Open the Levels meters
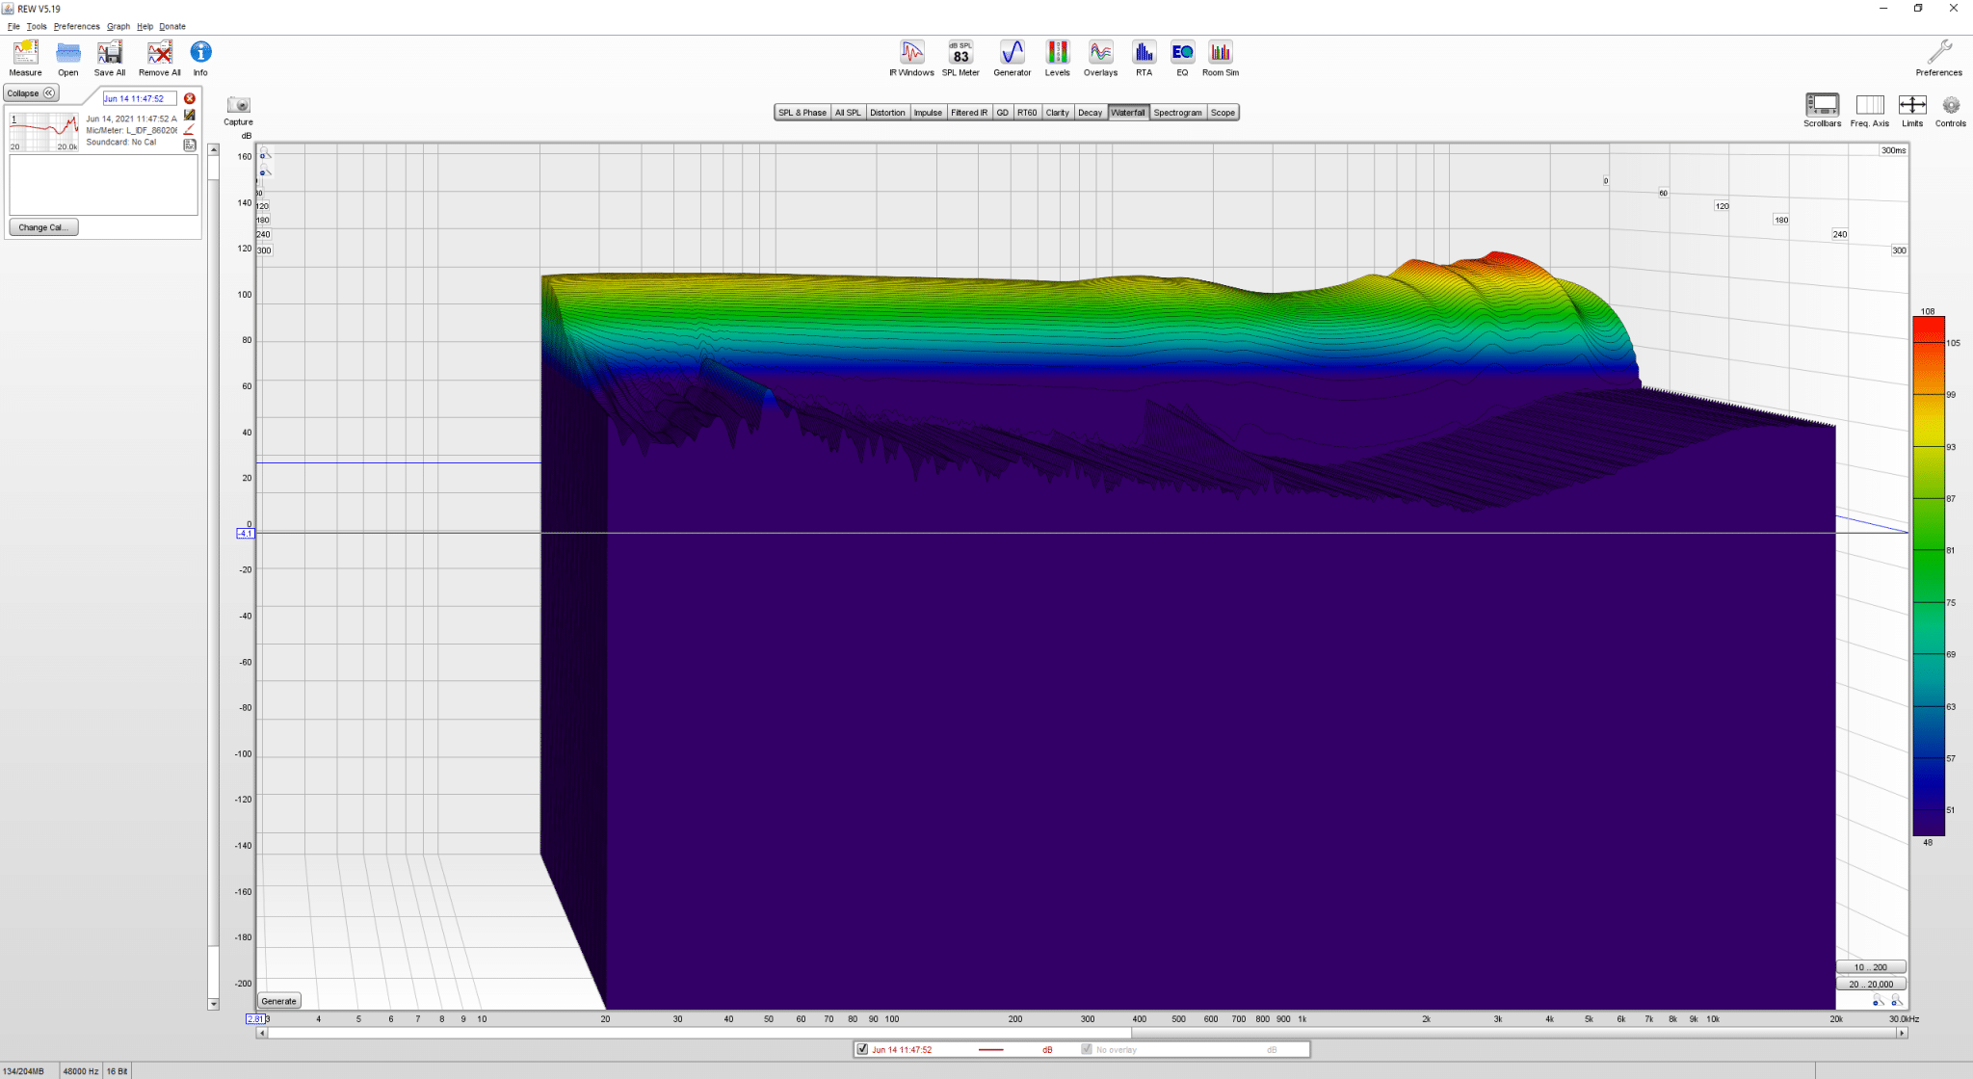1973x1079 pixels. tap(1058, 58)
